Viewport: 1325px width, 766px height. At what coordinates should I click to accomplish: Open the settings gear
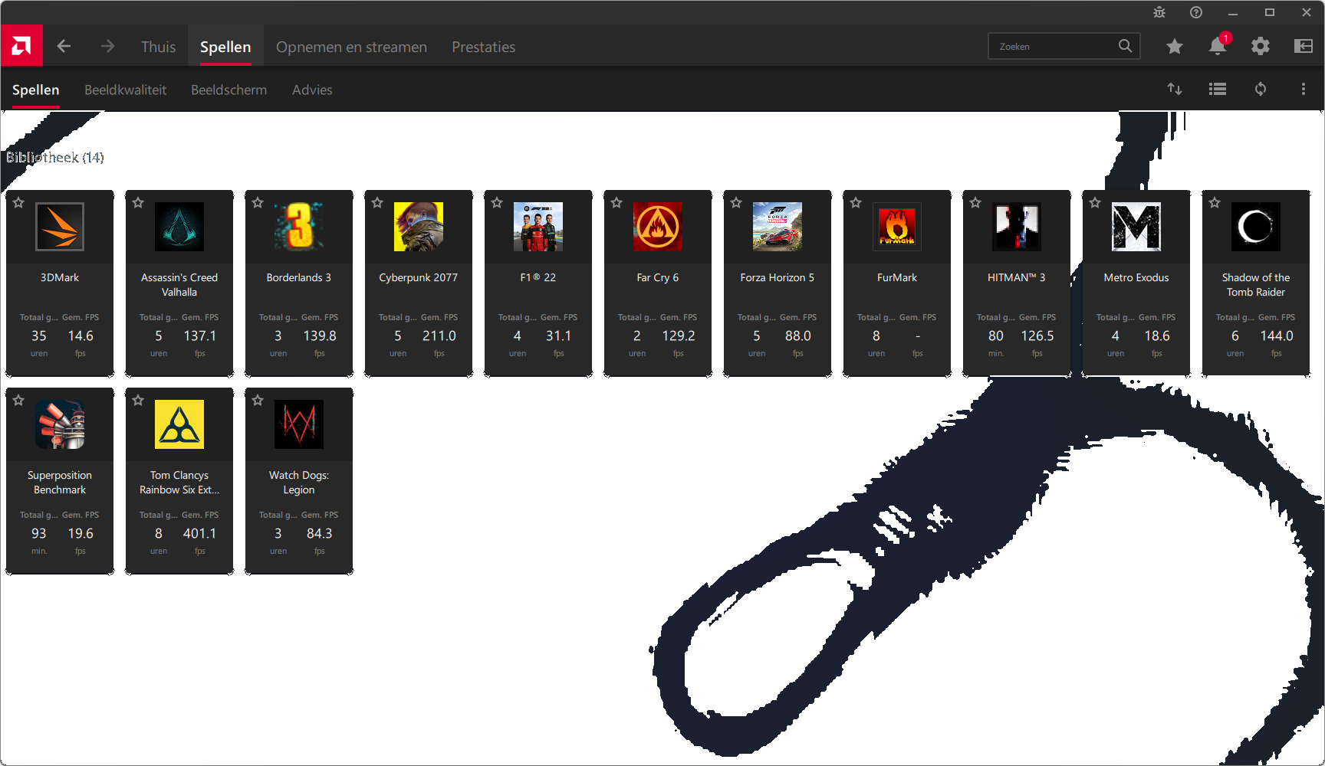click(x=1260, y=46)
